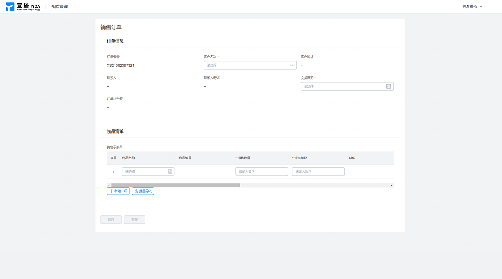502x279 pixels.
Task: Click the YiDA logo icon
Action: click(x=10, y=7)
